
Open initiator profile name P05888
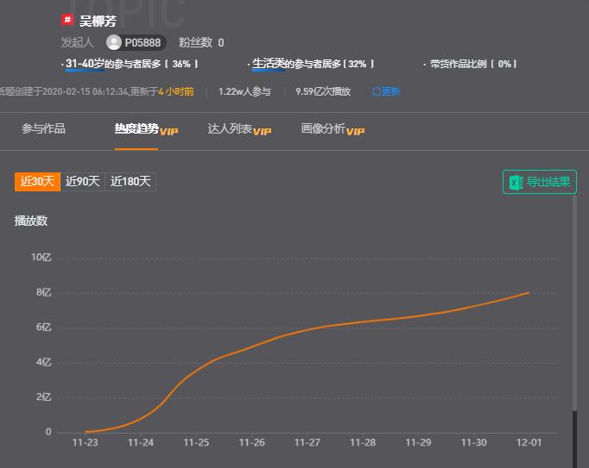(142, 43)
